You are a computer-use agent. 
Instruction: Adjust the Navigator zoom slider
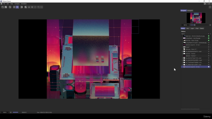[x=199, y=25]
